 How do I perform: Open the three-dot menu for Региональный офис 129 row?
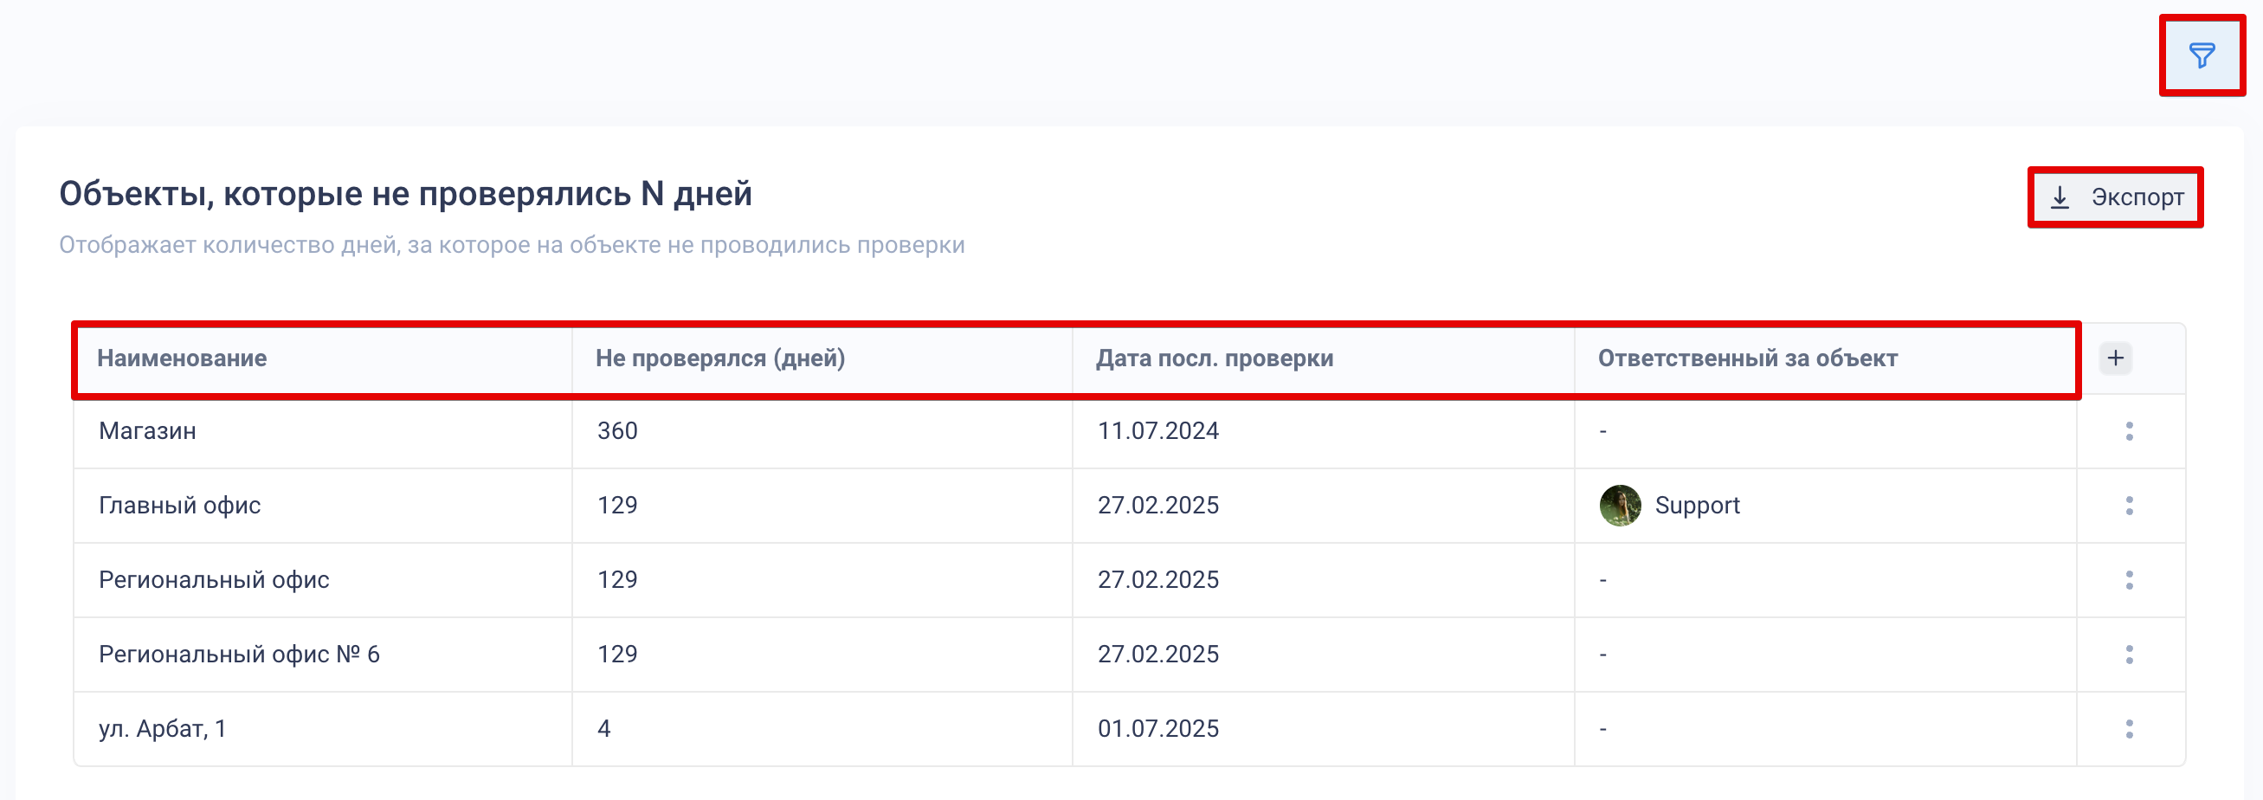coord(2129,579)
